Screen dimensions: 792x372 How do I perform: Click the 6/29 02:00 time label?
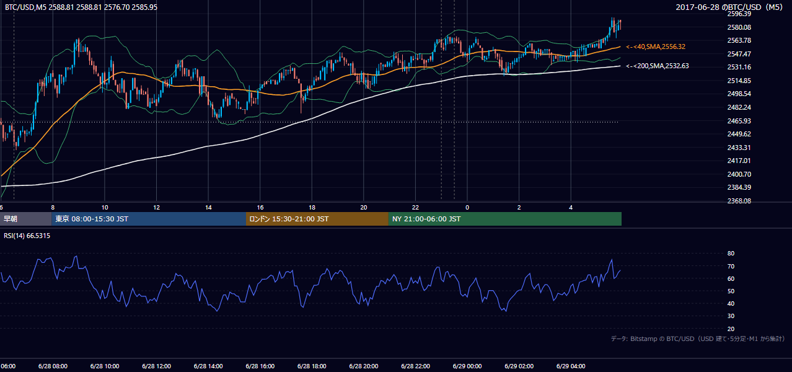click(x=519, y=366)
